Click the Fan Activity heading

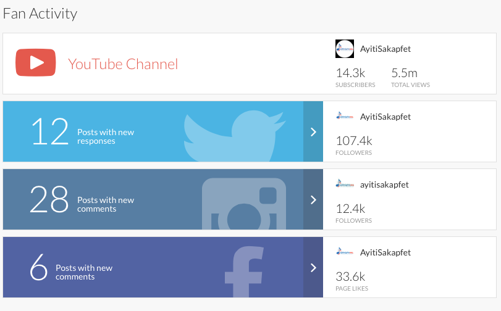click(x=40, y=14)
